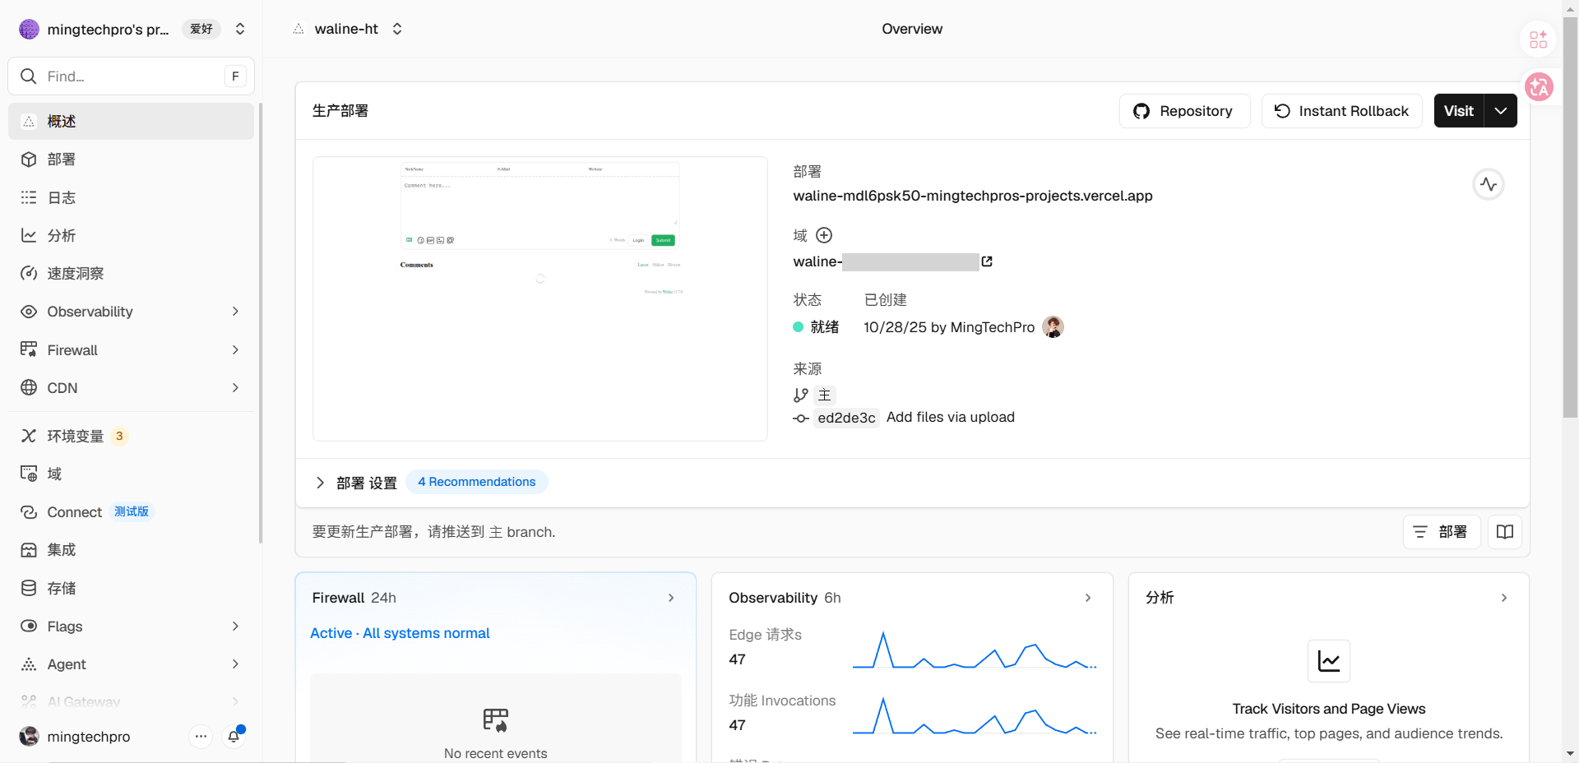Click the commit message 'Add files via upload'
Viewport: 1579px width, 763px height.
951,417
